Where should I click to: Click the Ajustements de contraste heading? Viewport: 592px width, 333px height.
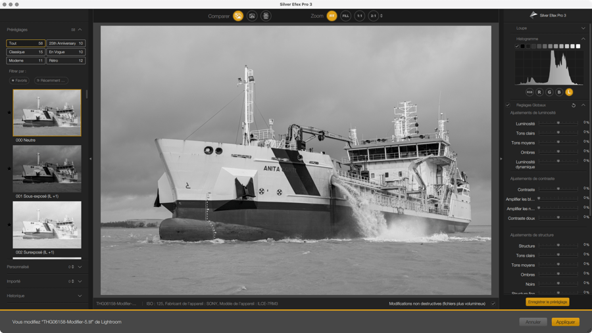[532, 179]
